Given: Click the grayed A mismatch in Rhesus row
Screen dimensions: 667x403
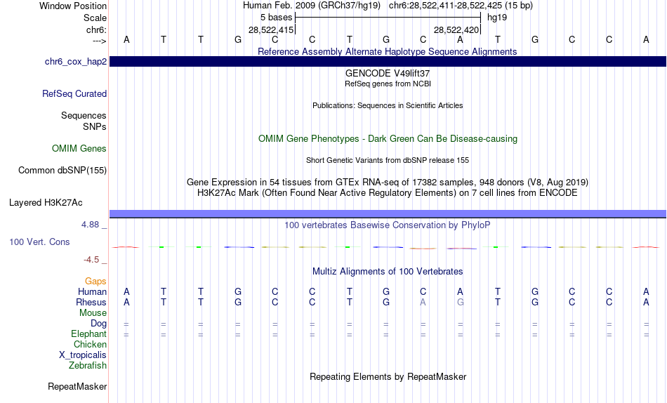Looking at the screenshot, I should click(x=423, y=302).
